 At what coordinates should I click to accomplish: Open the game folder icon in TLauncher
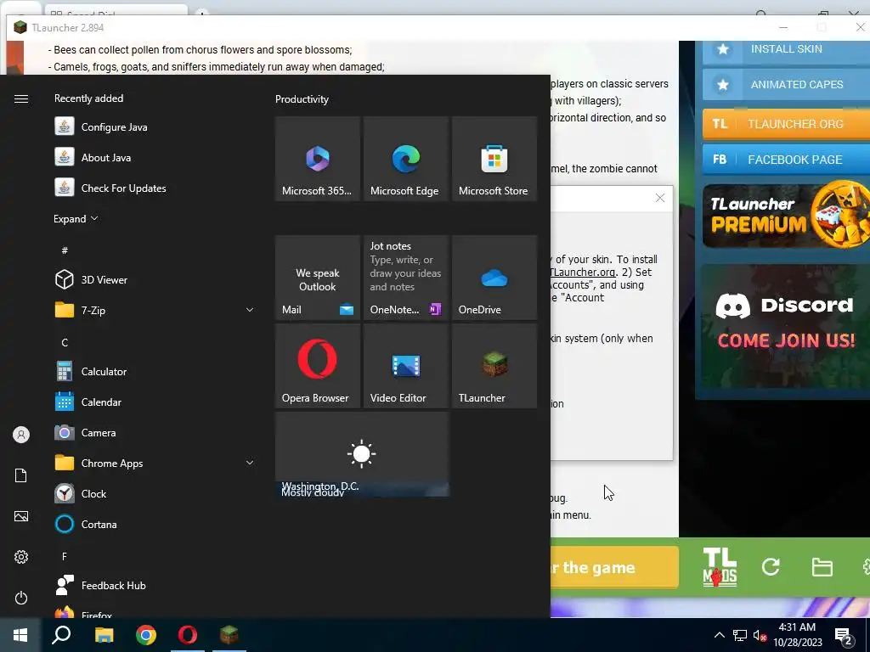(822, 567)
